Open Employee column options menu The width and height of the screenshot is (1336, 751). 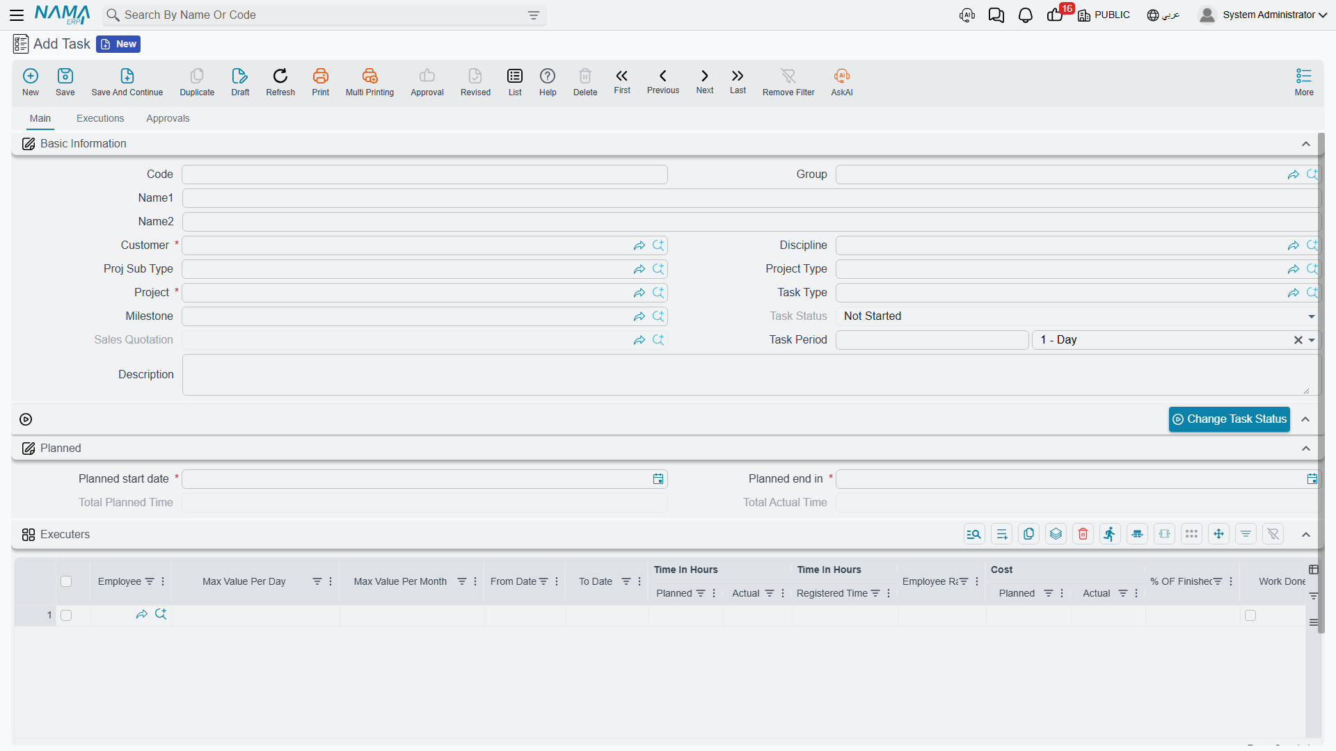(163, 581)
